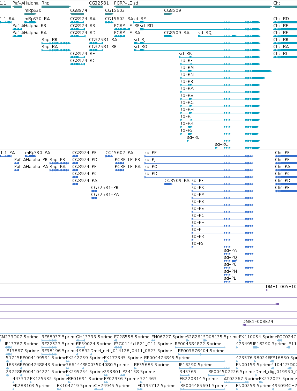Select transcript sd-RL
The image size is (297, 391).
click(x=193, y=137)
